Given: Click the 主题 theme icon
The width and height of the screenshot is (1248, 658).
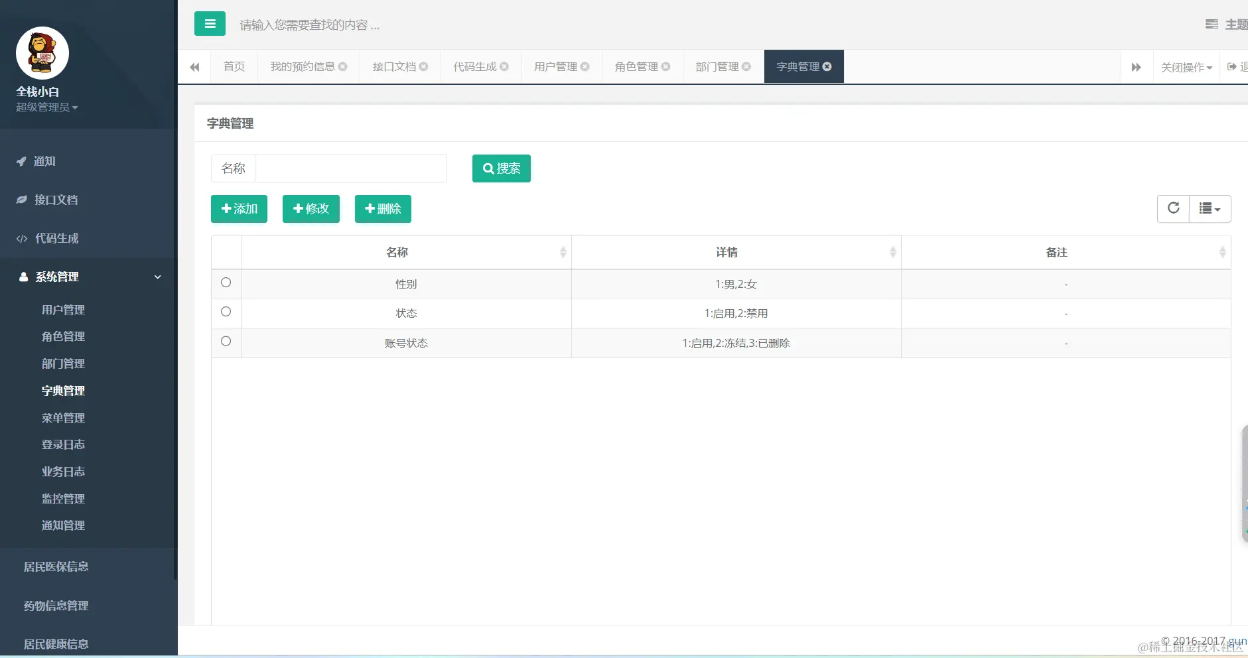Looking at the screenshot, I should [x=1212, y=25].
